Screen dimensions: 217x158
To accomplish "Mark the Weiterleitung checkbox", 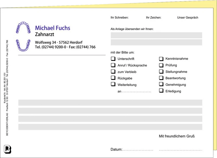I will 113,84.
